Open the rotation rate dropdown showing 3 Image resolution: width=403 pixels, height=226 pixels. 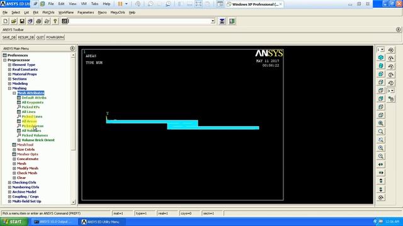(391, 90)
